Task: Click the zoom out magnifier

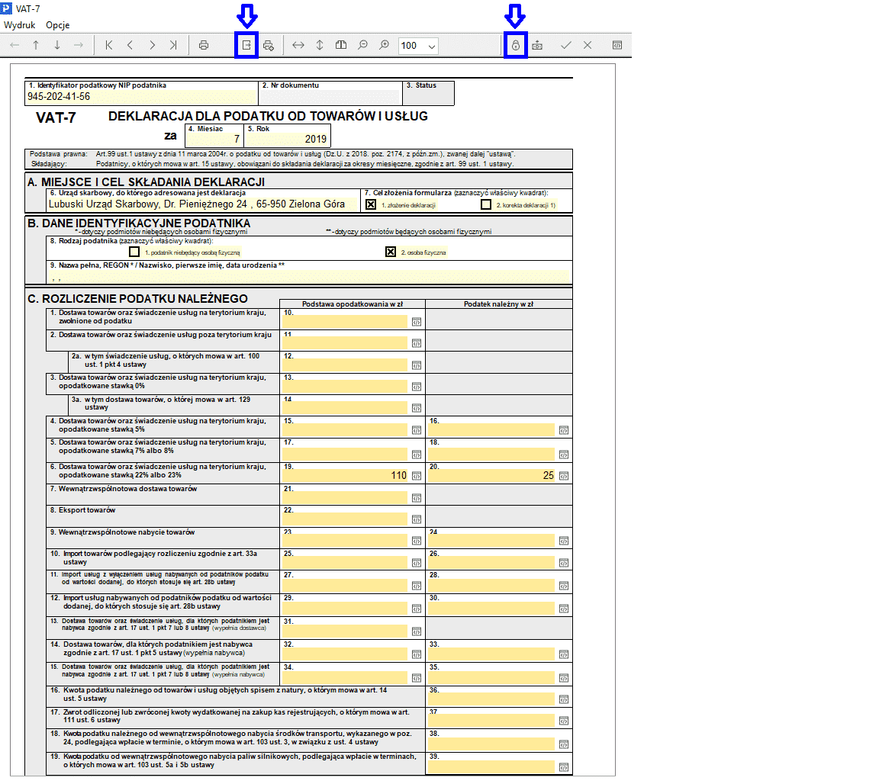Action: point(363,45)
